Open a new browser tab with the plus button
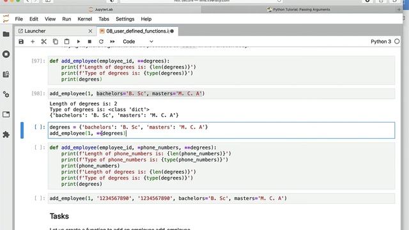This screenshot has height=230, width=409. click(x=399, y=10)
